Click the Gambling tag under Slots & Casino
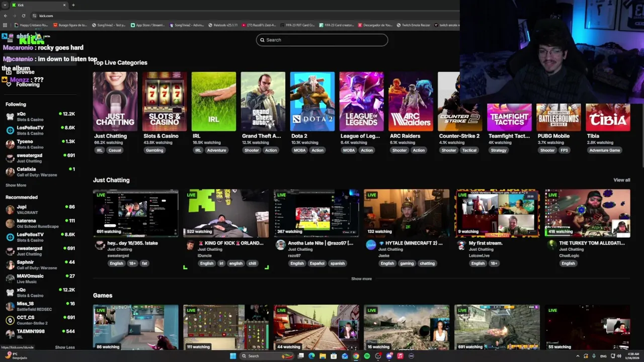The height and width of the screenshot is (362, 644). coord(154,150)
